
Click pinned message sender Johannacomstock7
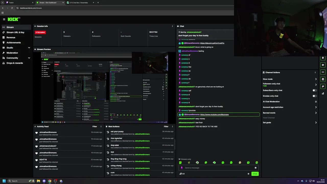[194, 32]
